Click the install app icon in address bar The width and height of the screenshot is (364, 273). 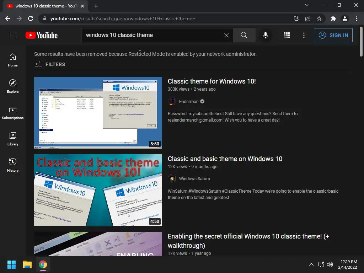(x=296, y=18)
